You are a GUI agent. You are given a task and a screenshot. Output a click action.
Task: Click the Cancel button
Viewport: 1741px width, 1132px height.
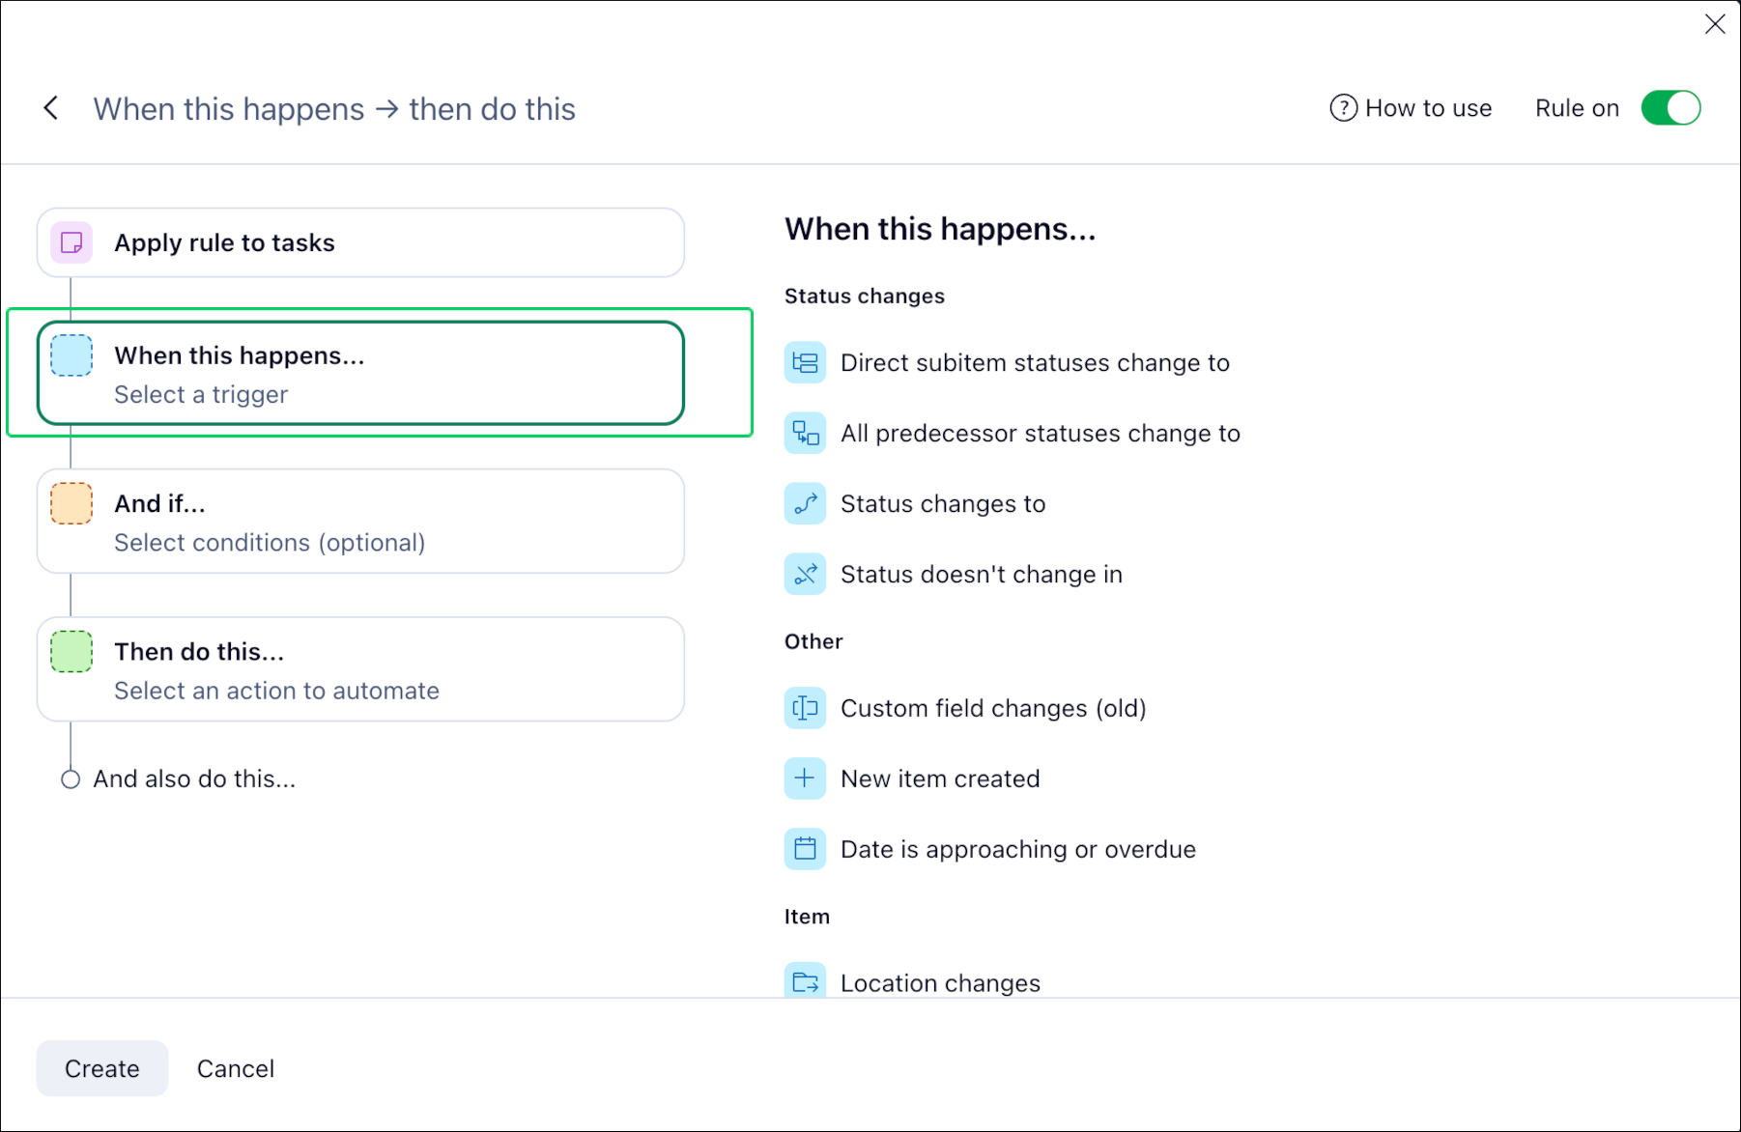pyautogui.click(x=236, y=1068)
